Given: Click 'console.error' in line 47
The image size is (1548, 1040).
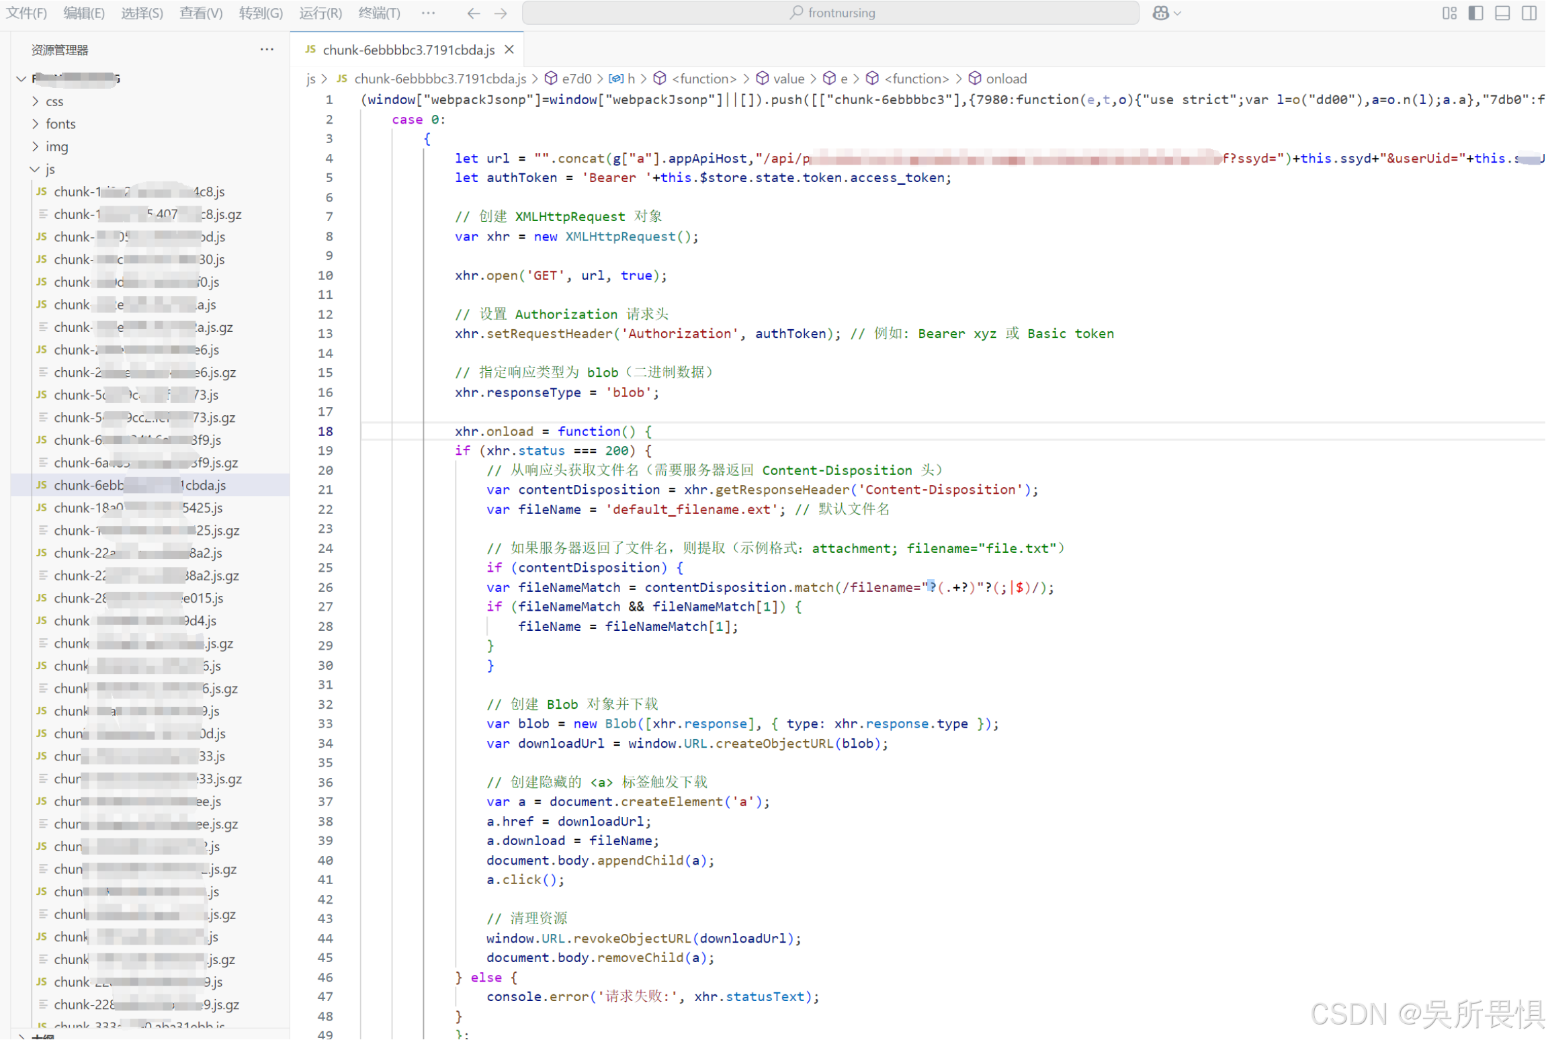Looking at the screenshot, I should [x=538, y=997].
